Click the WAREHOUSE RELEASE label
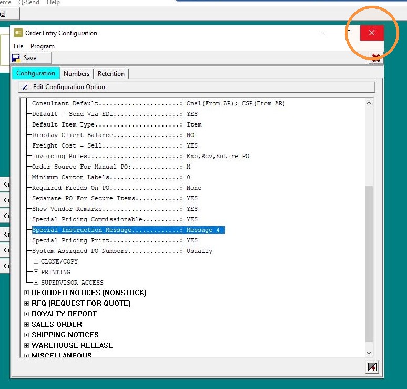 click(72, 345)
